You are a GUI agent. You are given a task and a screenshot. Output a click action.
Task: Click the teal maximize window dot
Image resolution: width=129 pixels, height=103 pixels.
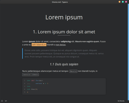pos(123,2)
